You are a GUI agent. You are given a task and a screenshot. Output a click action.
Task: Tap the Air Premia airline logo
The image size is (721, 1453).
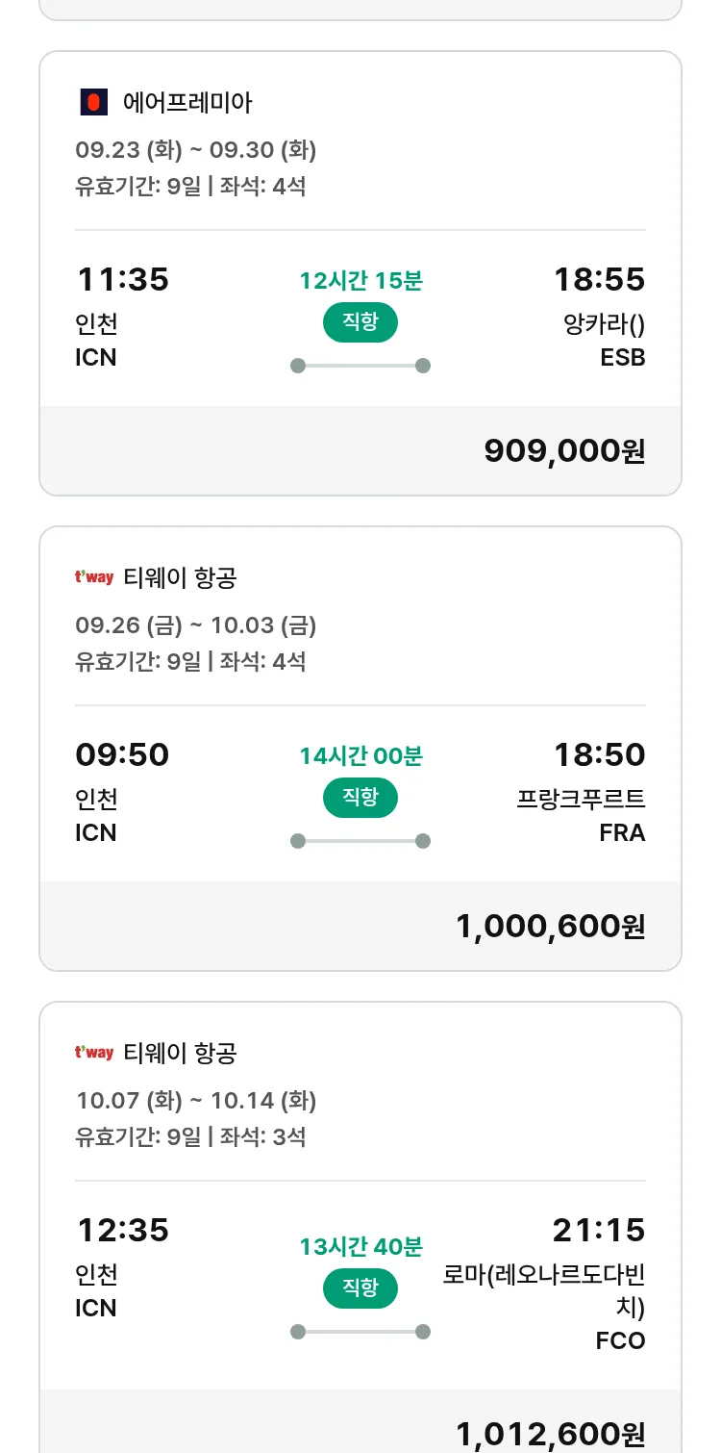(x=93, y=102)
